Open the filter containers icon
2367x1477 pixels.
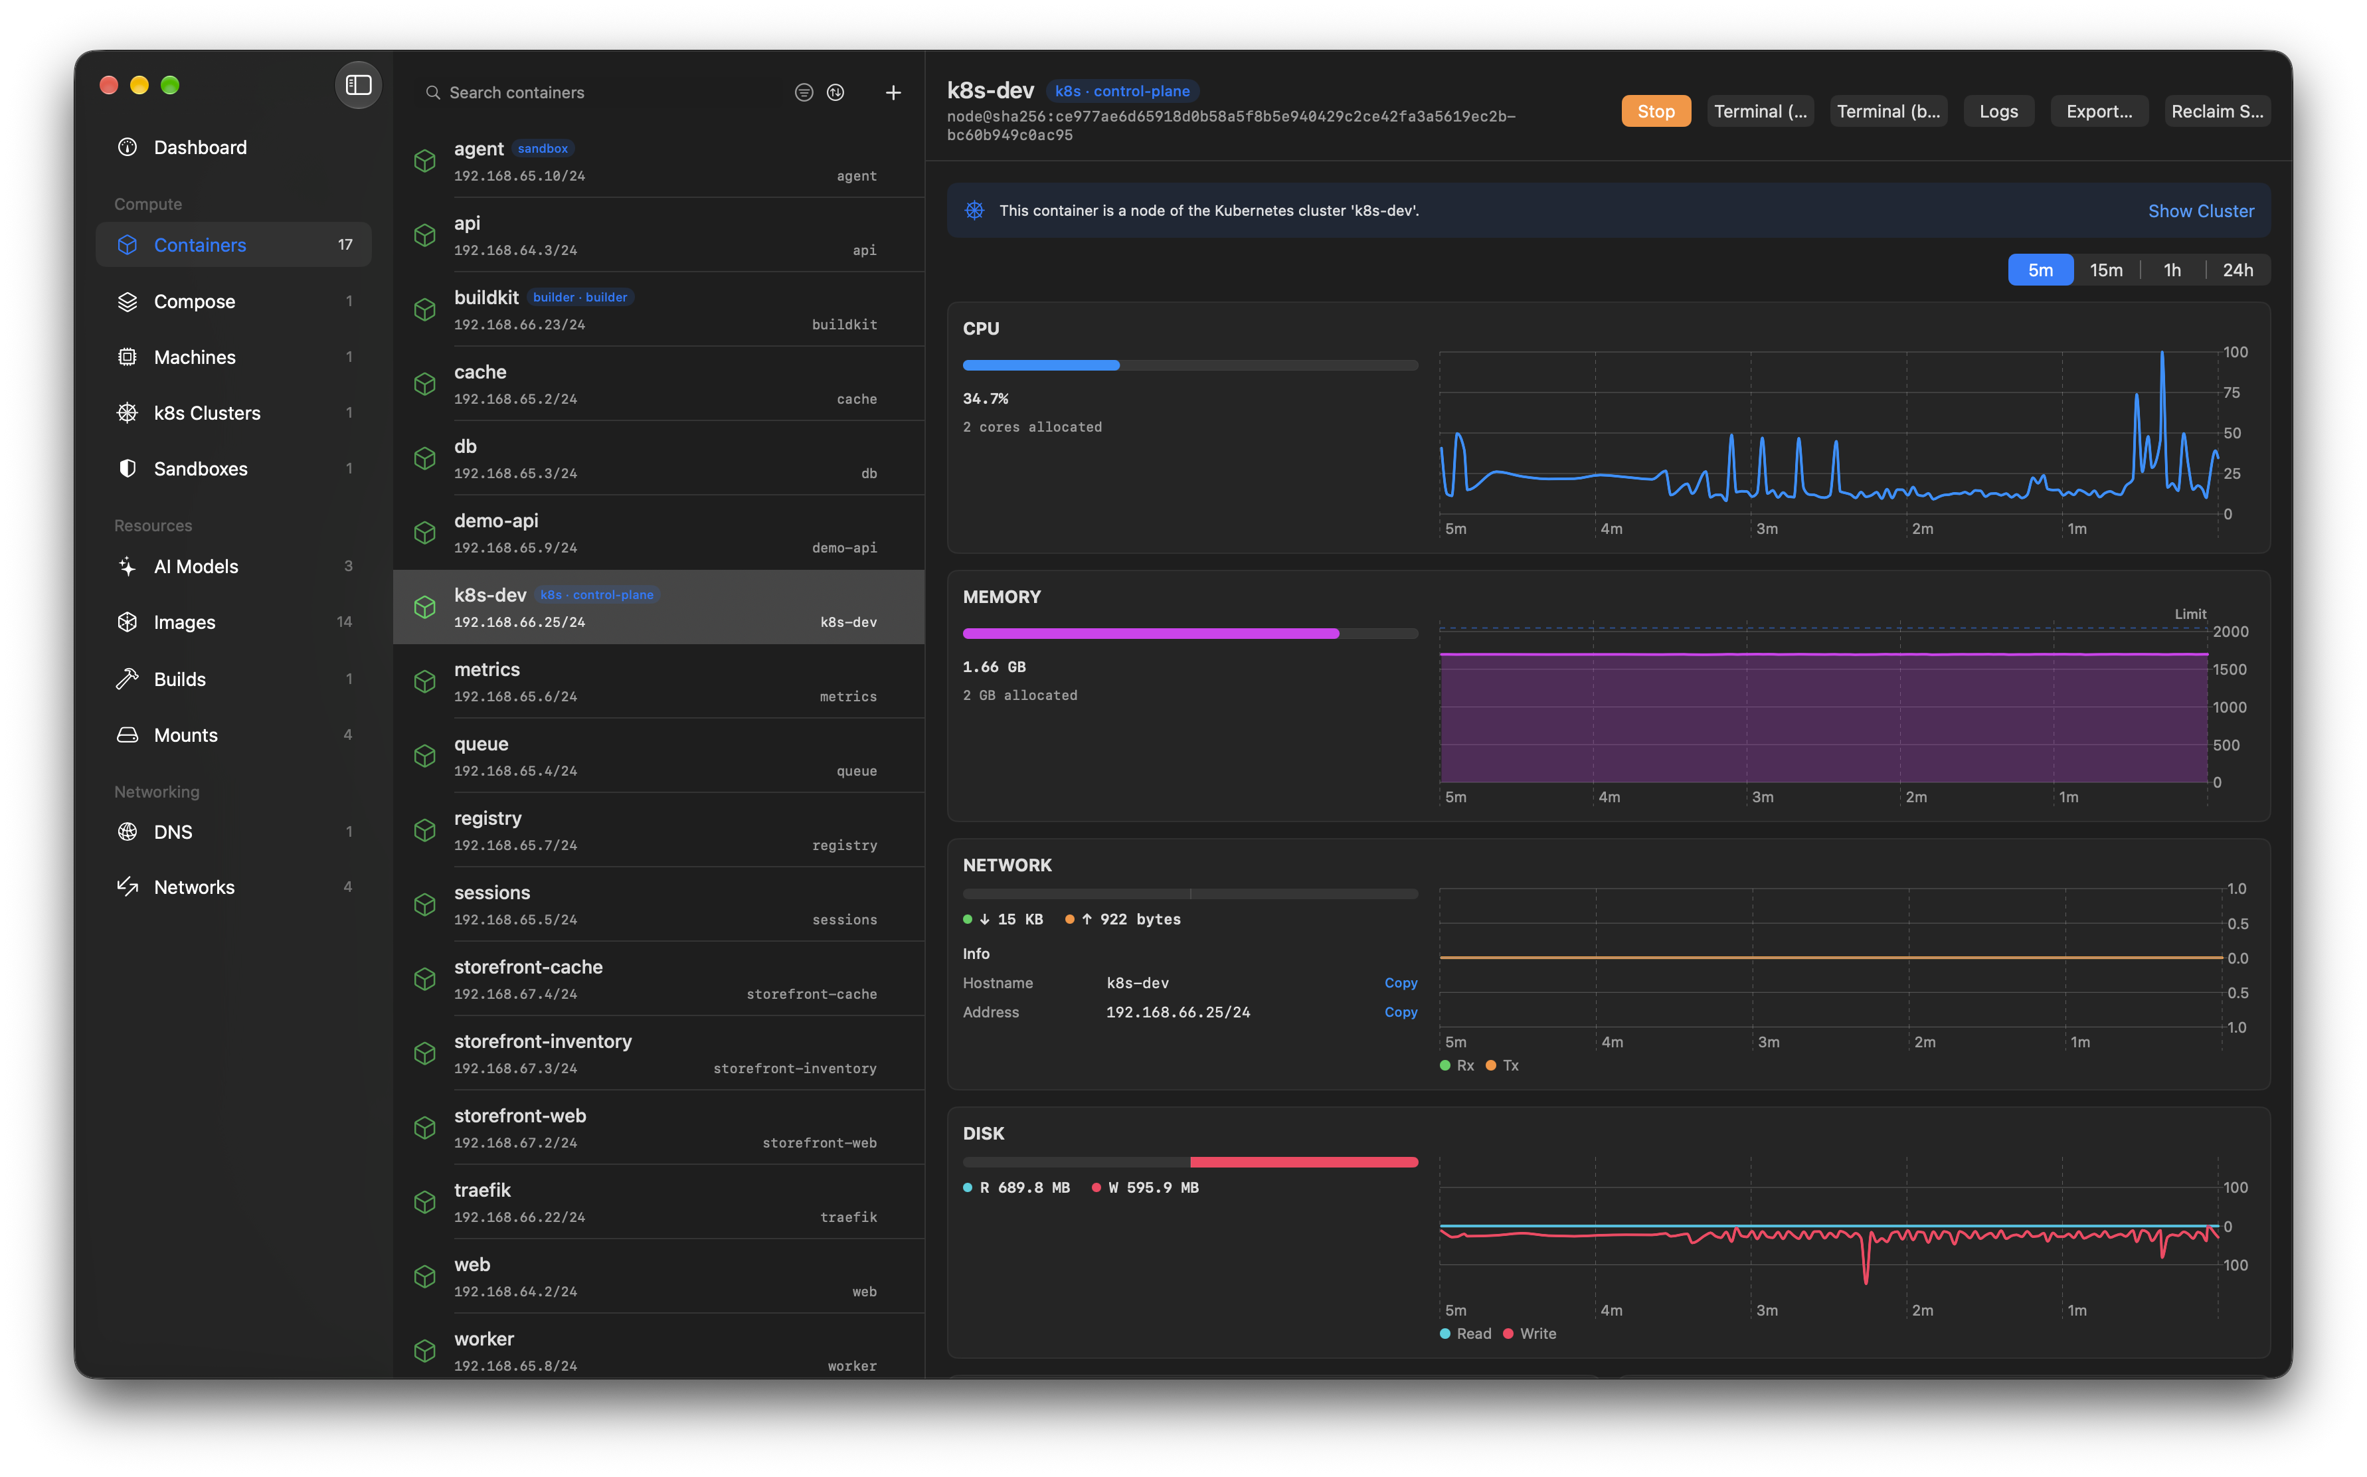804,93
